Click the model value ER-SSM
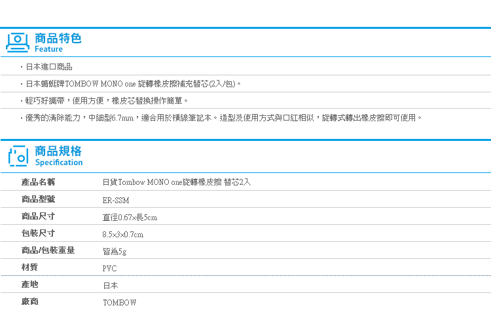 point(116,201)
